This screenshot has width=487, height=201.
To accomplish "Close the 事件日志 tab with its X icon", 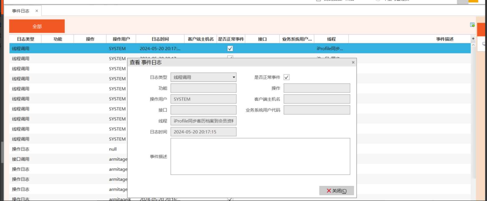I will click(37, 11).
